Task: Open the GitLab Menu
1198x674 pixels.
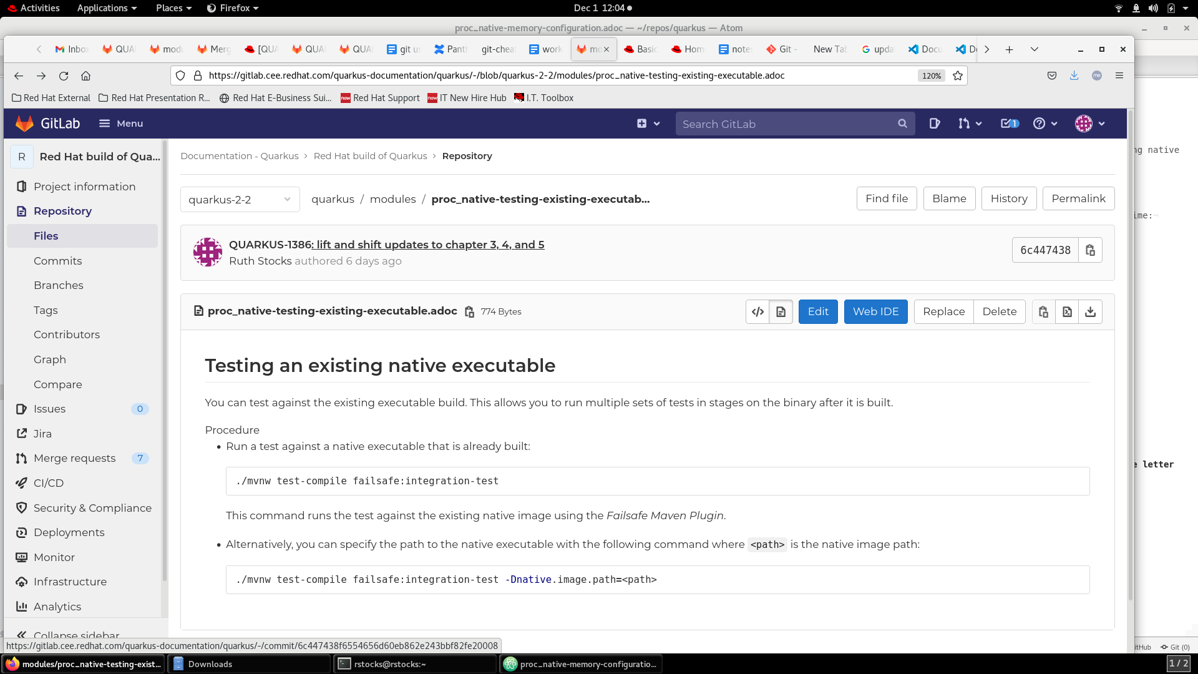Action: pos(121,124)
